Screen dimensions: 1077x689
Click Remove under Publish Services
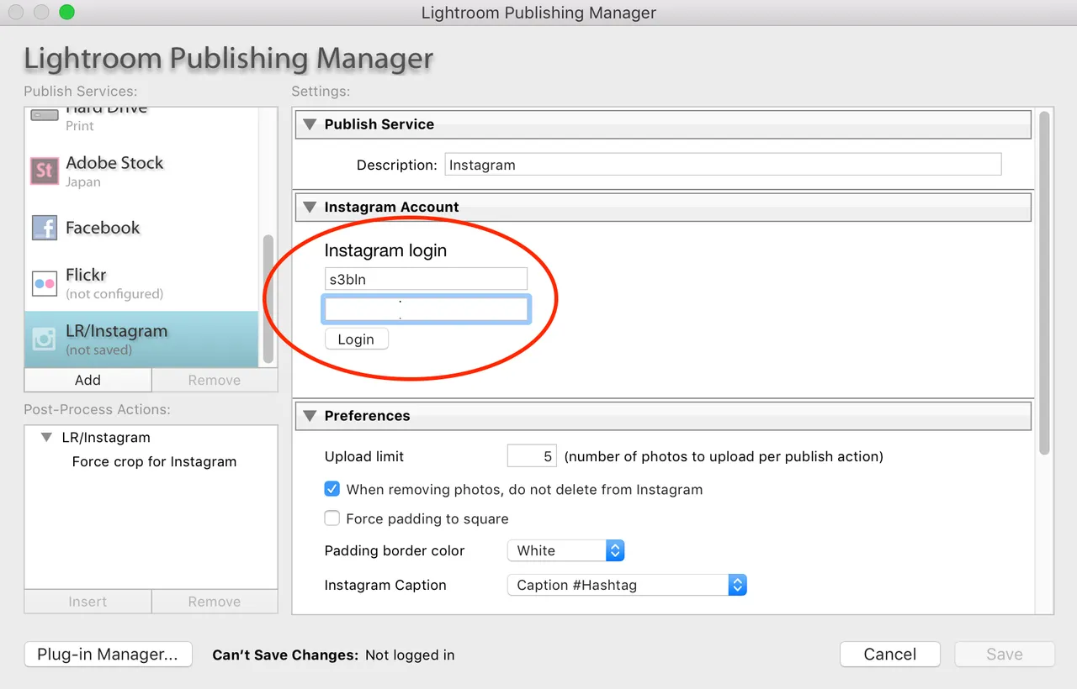[x=215, y=380]
